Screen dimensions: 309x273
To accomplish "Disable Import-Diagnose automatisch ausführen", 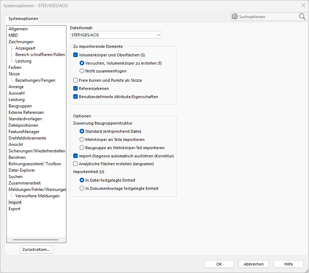I will tap(75, 156).
